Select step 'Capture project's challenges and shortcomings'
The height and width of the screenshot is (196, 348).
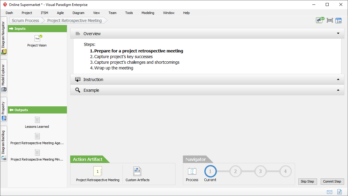pos(137,63)
